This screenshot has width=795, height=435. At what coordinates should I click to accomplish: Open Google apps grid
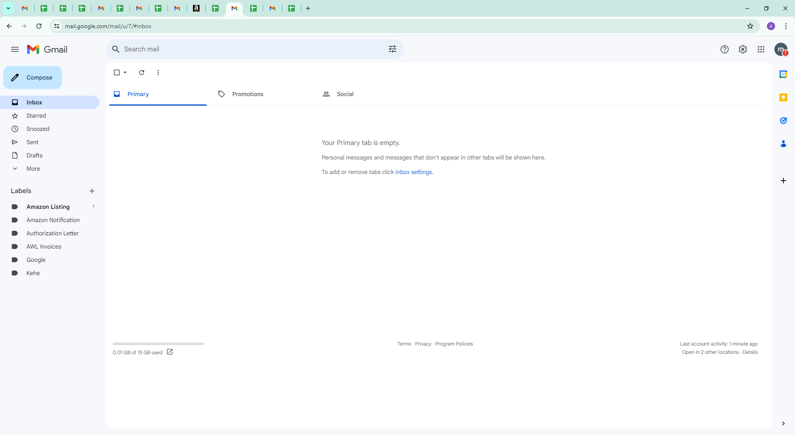point(761,49)
